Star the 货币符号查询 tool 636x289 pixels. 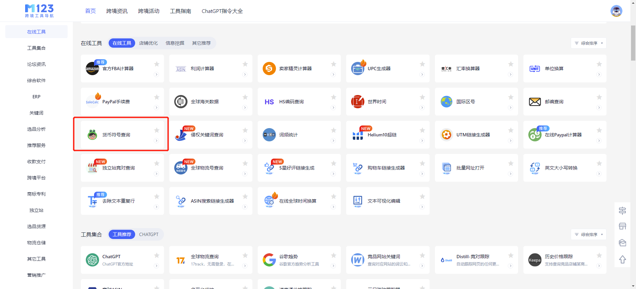pos(157,130)
